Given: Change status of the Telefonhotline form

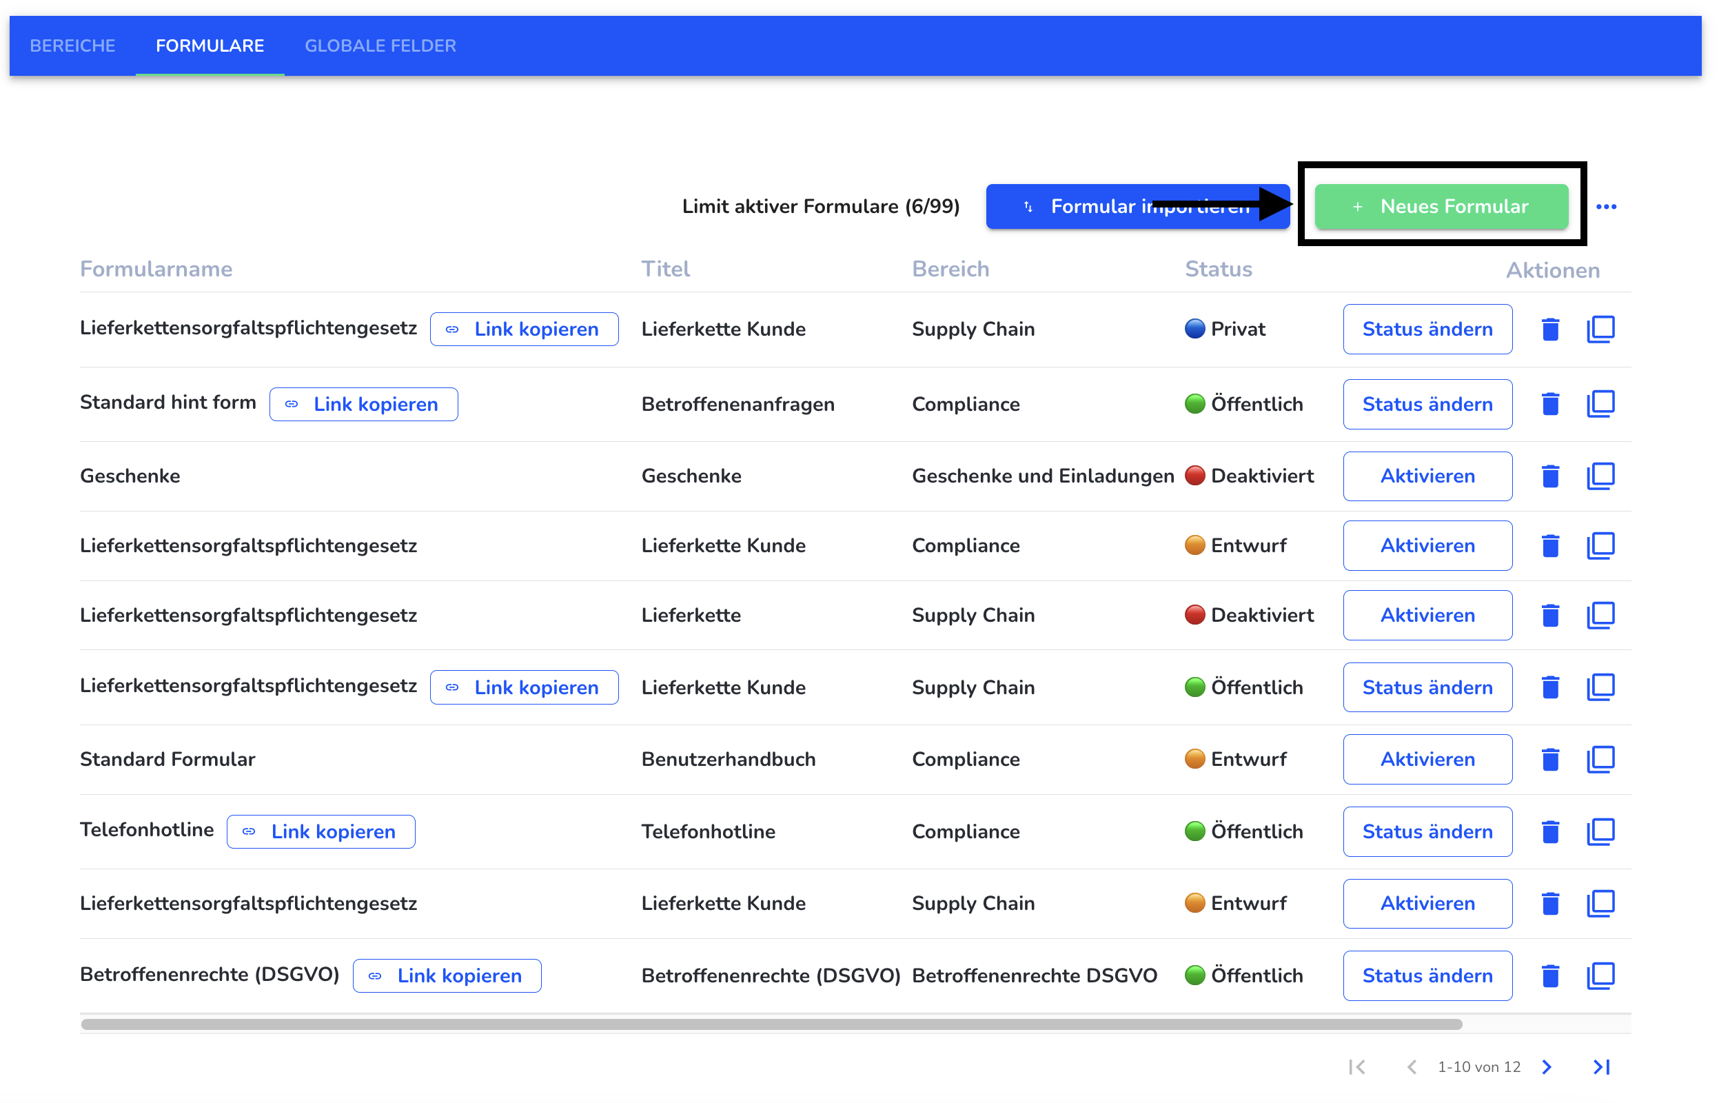Looking at the screenshot, I should pyautogui.click(x=1427, y=832).
